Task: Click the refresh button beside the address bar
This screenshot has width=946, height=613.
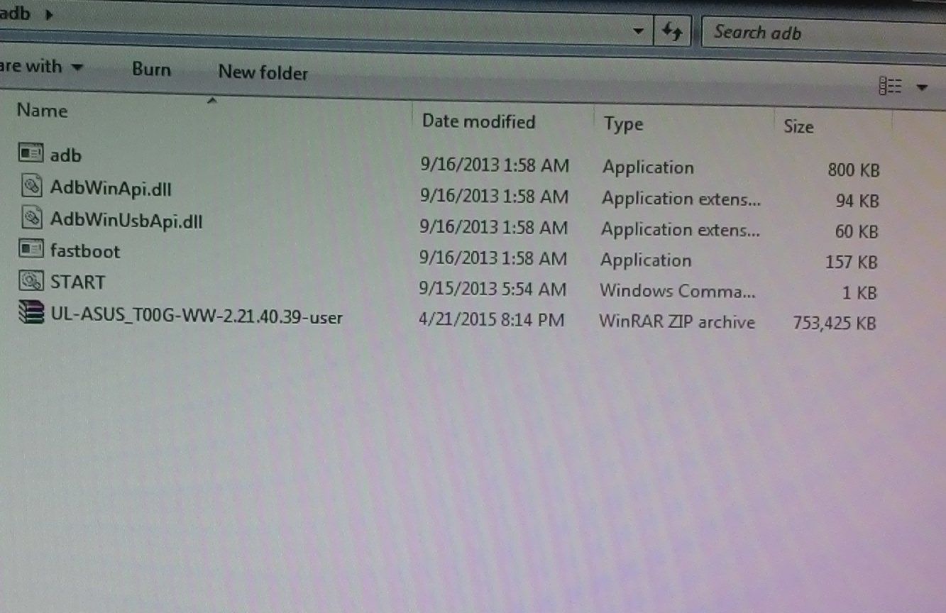Action: click(x=672, y=32)
